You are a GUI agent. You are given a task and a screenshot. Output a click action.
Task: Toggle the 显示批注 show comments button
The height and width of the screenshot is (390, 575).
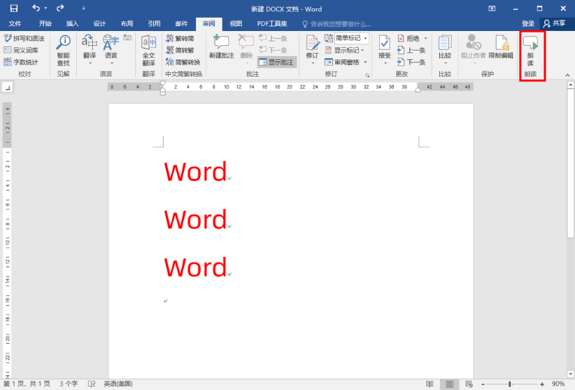(x=276, y=62)
